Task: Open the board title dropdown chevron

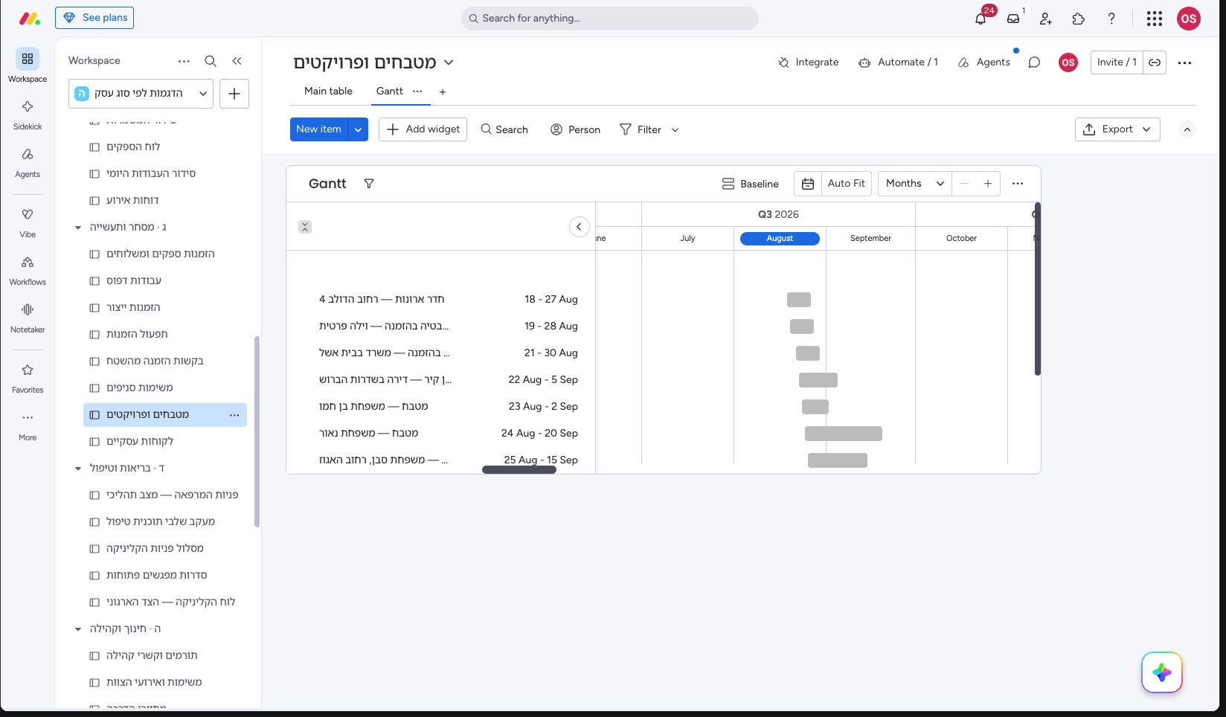Action: click(449, 62)
